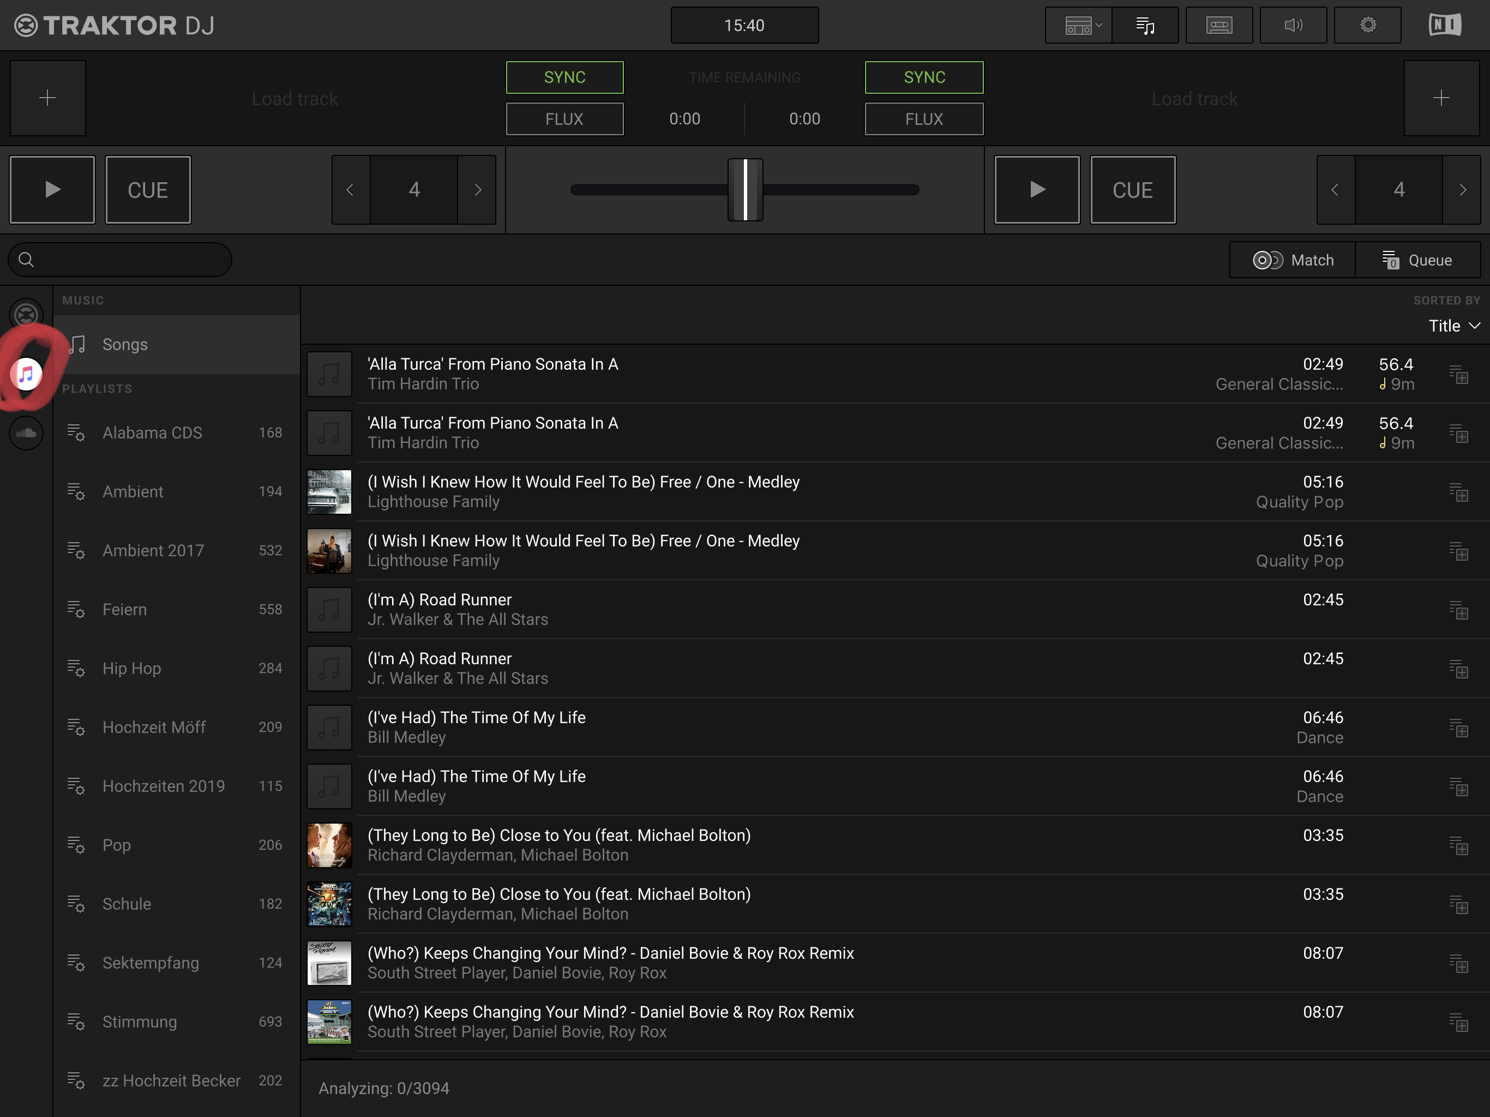The height and width of the screenshot is (1117, 1490).
Task: Open deck layout dropdown in top bar
Action: click(x=1082, y=26)
